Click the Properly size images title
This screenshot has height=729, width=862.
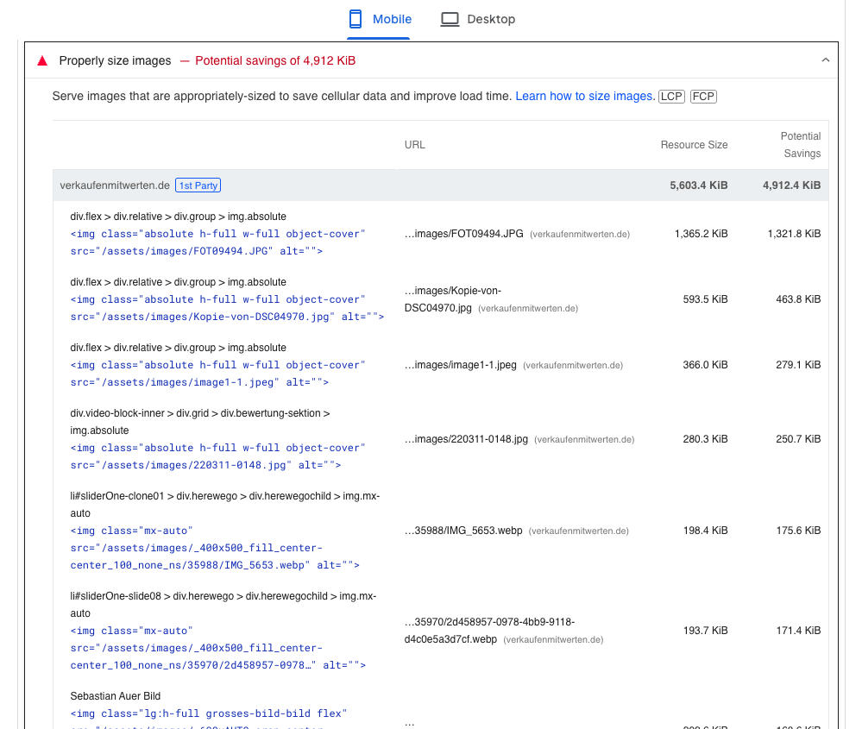click(115, 60)
